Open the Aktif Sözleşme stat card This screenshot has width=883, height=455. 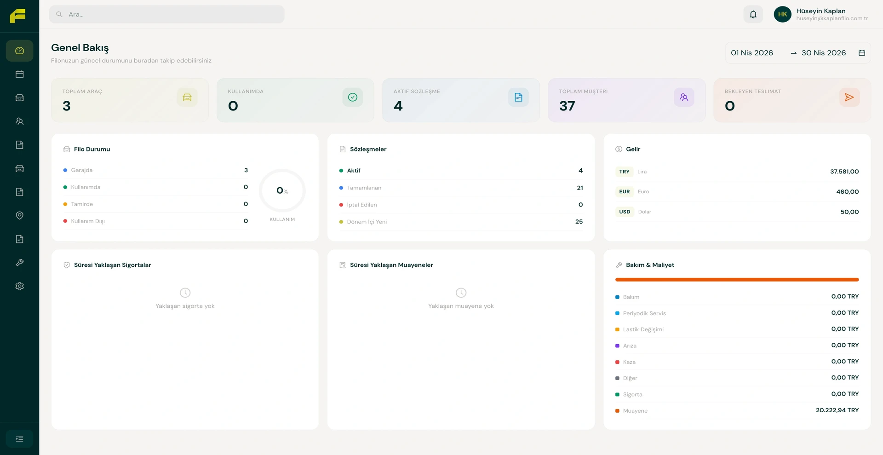pos(461,100)
